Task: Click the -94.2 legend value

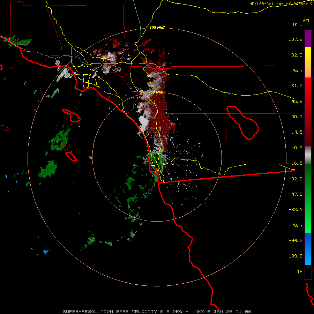Action: coord(296,240)
